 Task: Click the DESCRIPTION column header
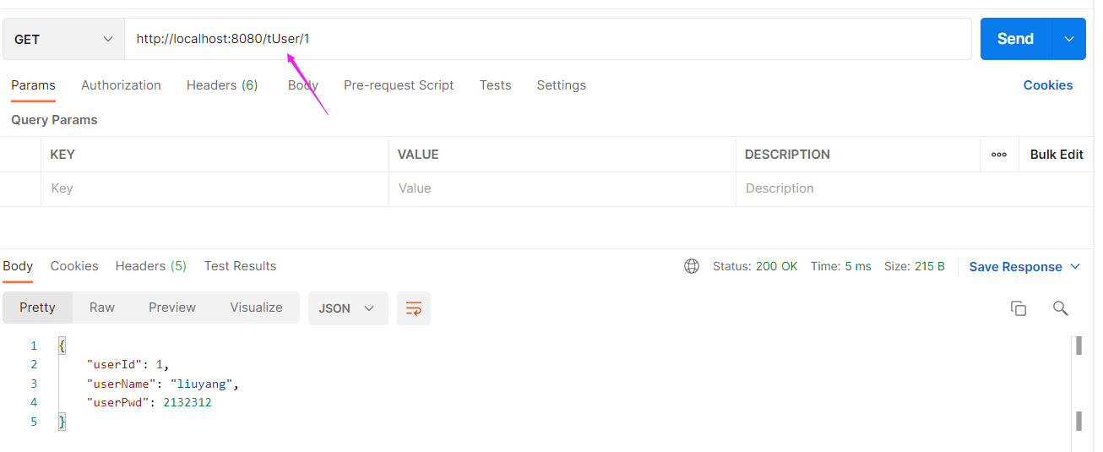(x=787, y=155)
